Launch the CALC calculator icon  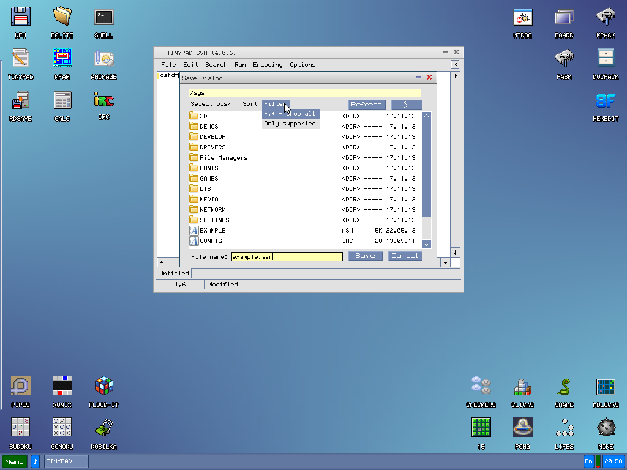(x=62, y=100)
